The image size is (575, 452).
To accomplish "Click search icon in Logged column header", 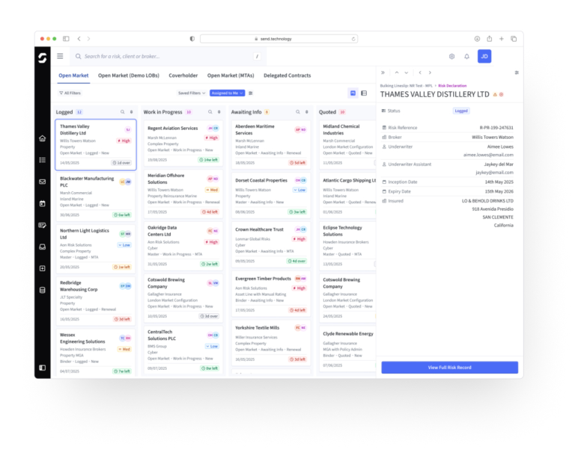I will (x=123, y=112).
